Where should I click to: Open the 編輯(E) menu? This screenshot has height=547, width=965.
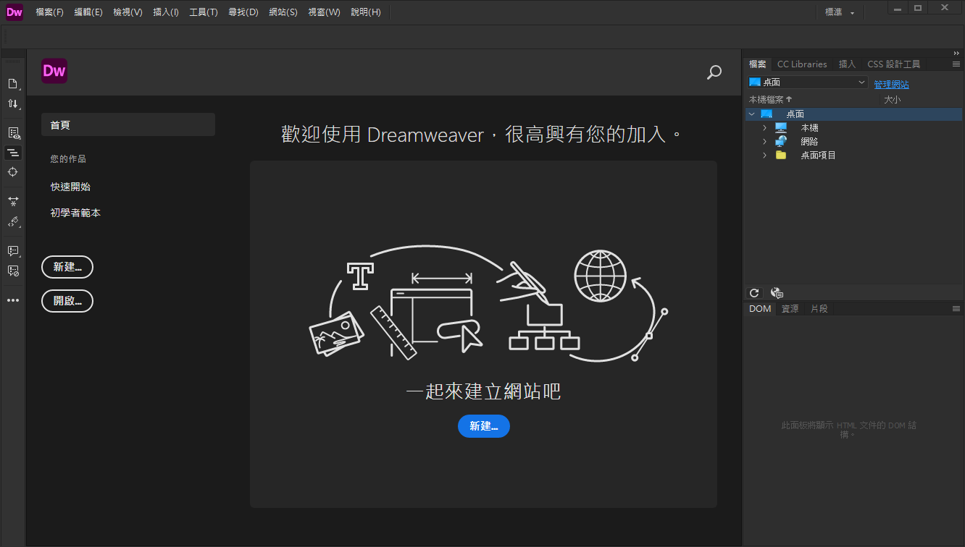click(88, 12)
